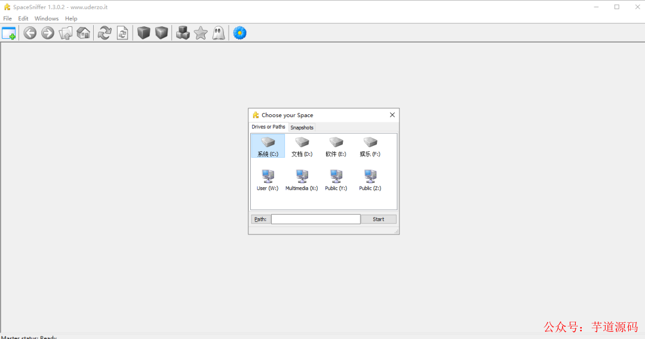
Task: Click the Home icon in toolbar
Action: (84, 33)
